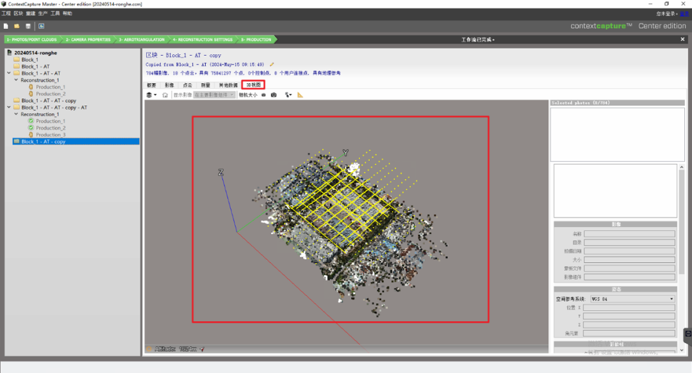Collapse the Block_1 - AT - AT - copy - AT node
The width and height of the screenshot is (692, 373).
9,107
